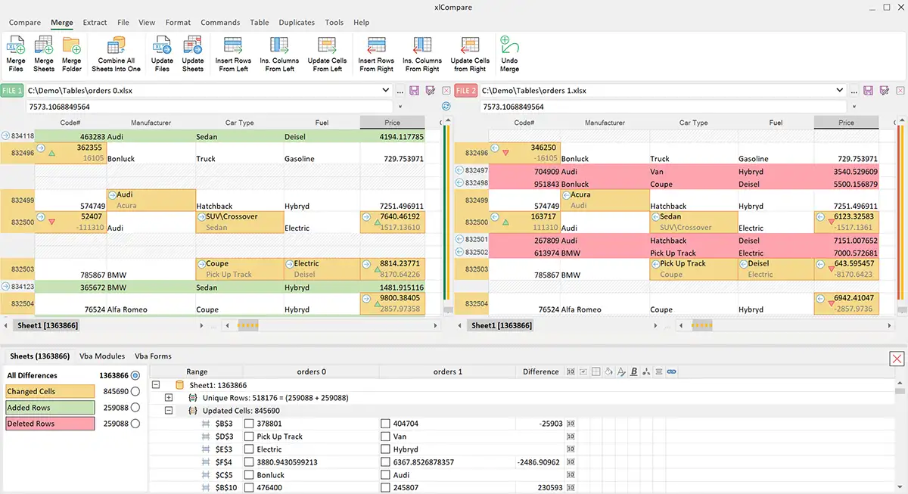
Task: Select the Added Rows filter radio
Action: 135,407
